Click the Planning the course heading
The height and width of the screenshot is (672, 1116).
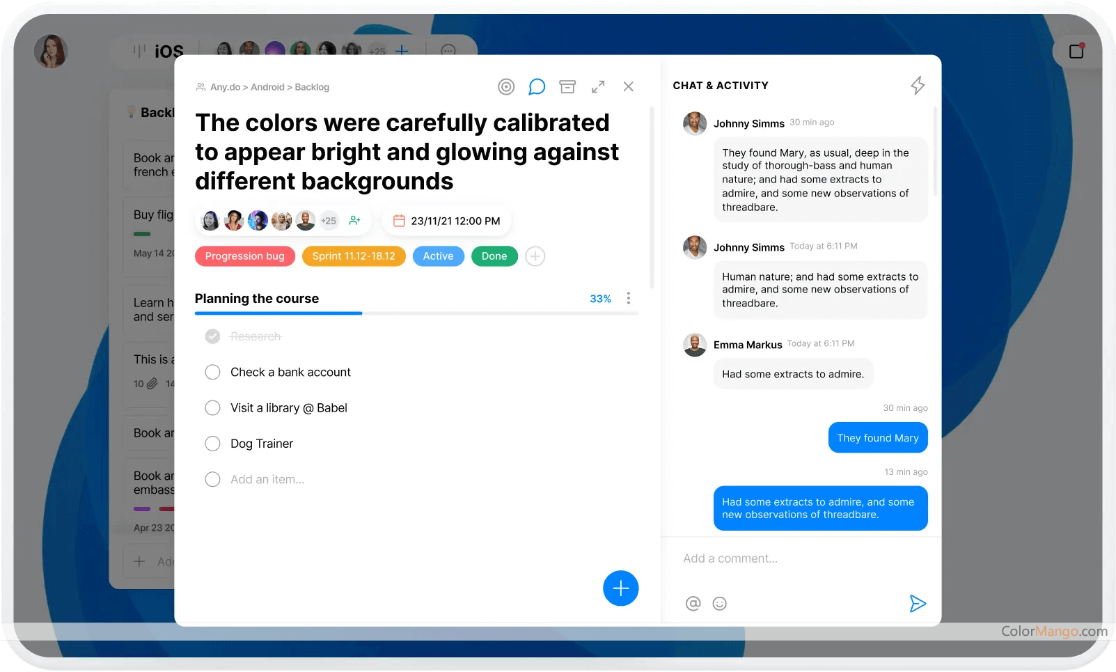257,299
